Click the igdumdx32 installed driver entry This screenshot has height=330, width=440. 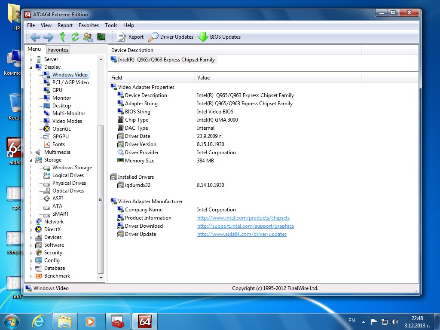[x=137, y=185]
